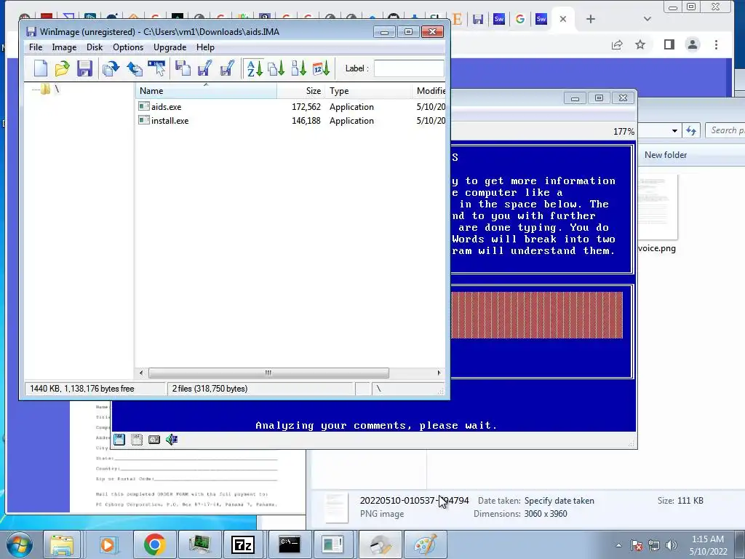
Task: Click the Explorer search field
Action: pyautogui.click(x=725, y=130)
